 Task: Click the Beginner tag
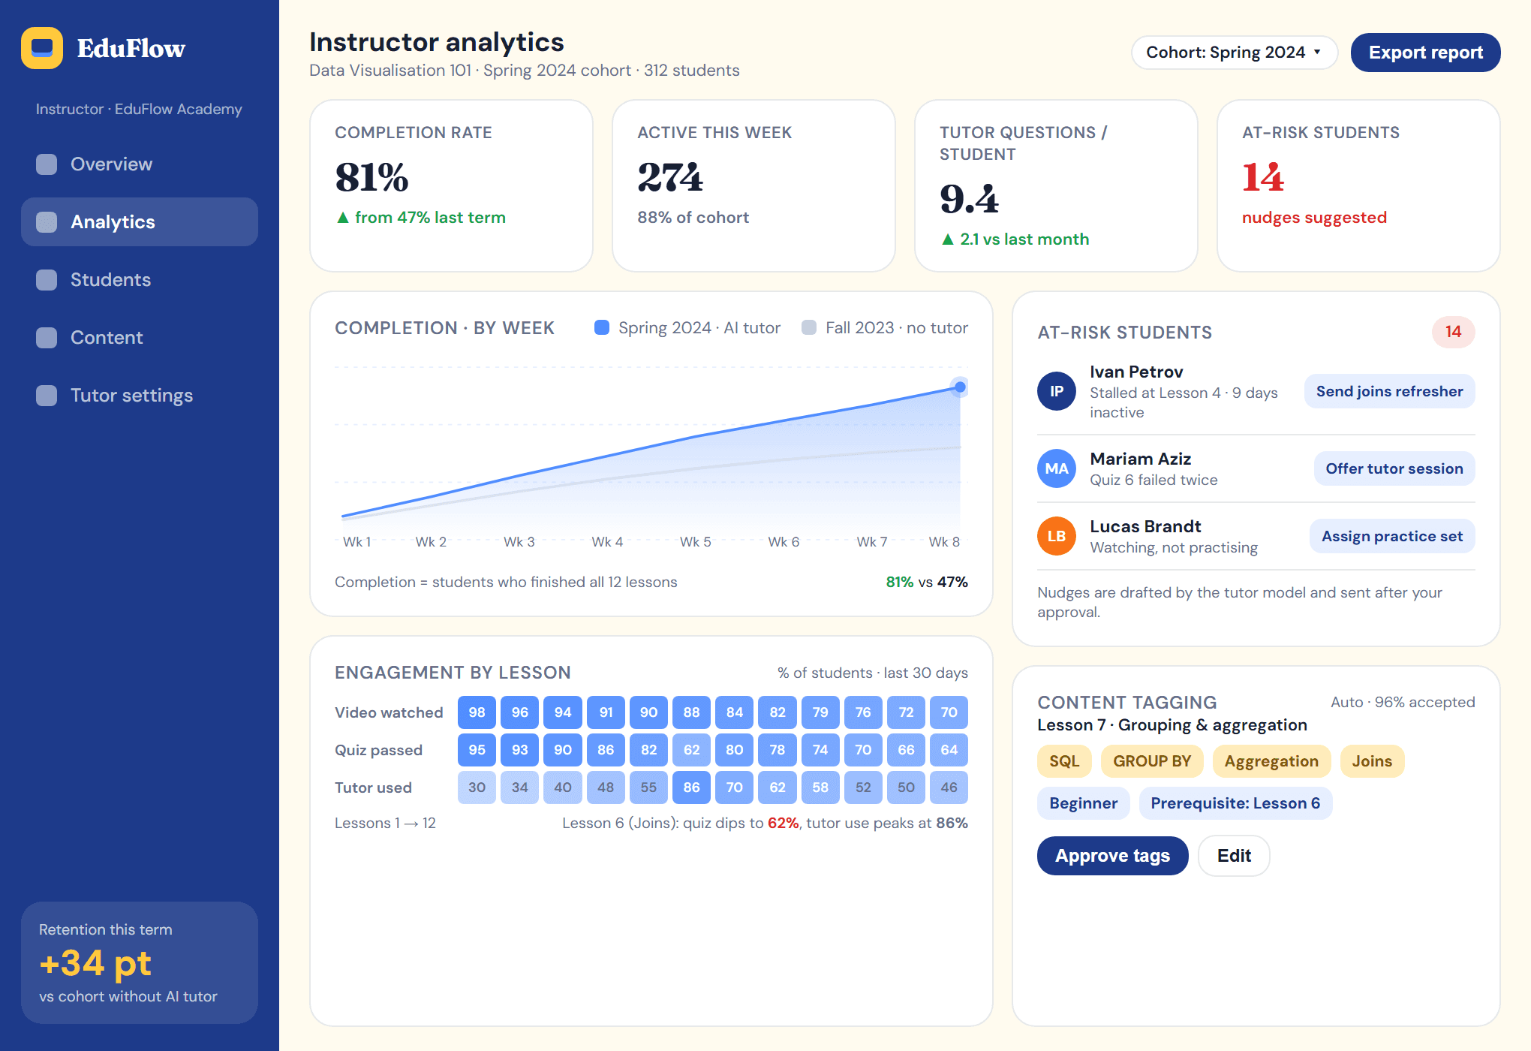[x=1083, y=803]
